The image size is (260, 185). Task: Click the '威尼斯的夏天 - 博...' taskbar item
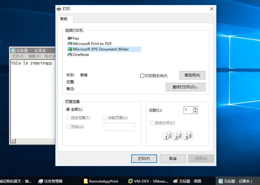(16, 181)
